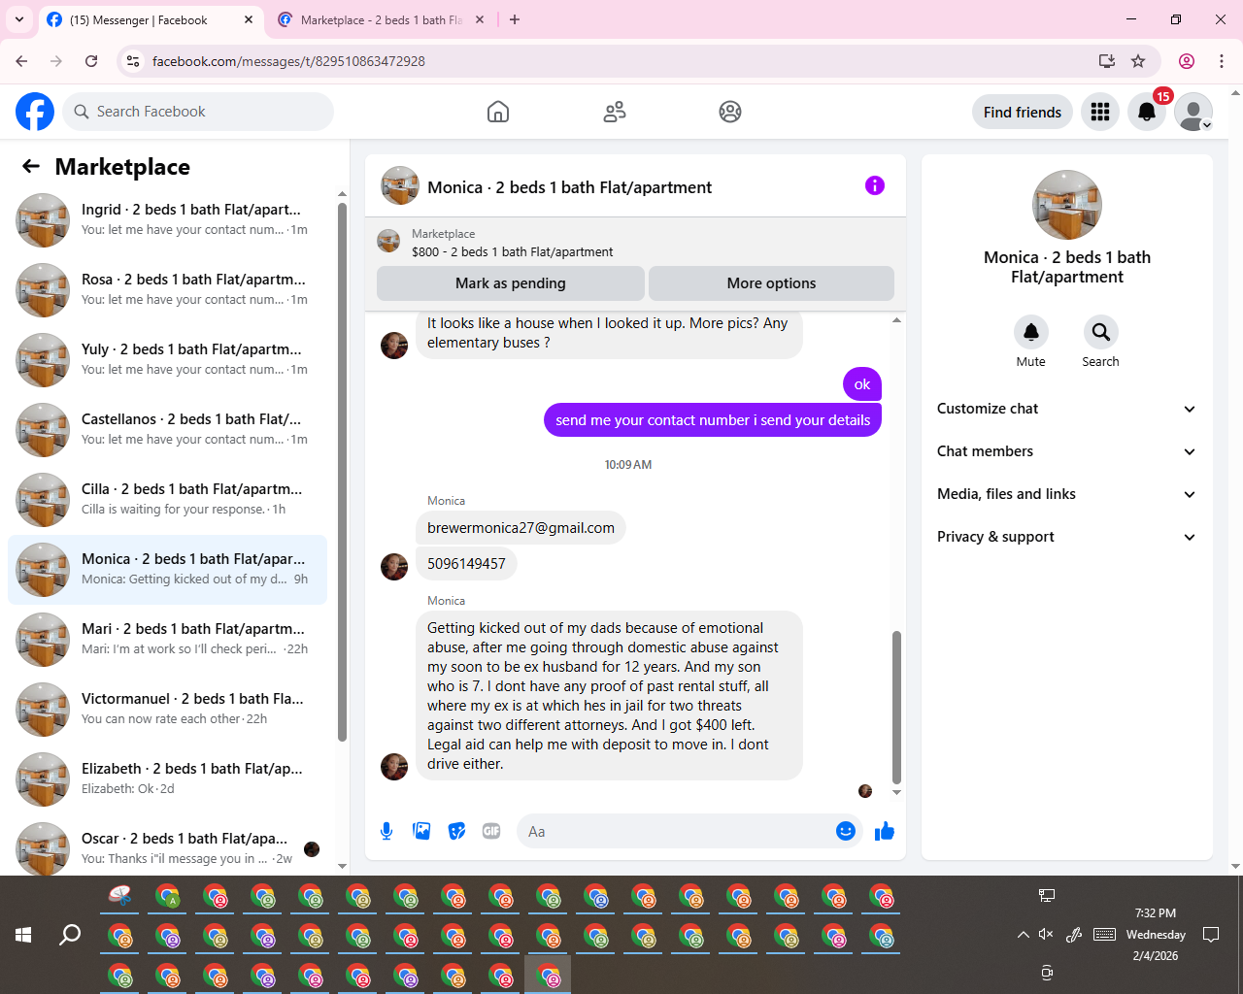Click the conversation list scrollbar
Image resolution: width=1243 pixels, height=994 pixels.
pos(342,472)
